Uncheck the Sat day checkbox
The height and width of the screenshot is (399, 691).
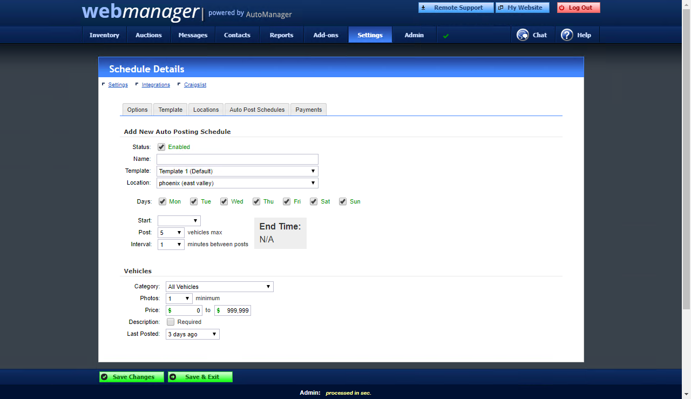pos(314,201)
